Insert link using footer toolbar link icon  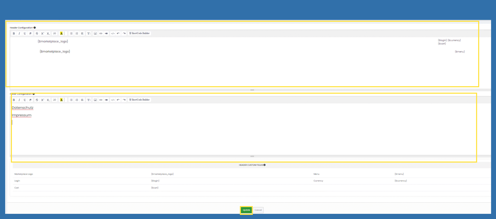(101, 100)
